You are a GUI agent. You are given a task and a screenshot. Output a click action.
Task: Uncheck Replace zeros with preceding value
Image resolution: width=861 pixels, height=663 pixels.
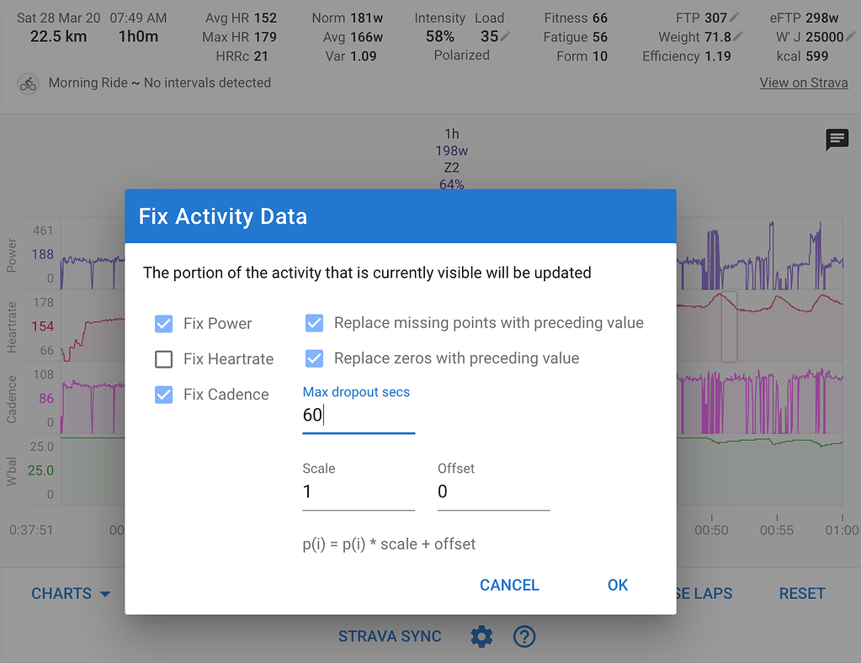tap(314, 358)
